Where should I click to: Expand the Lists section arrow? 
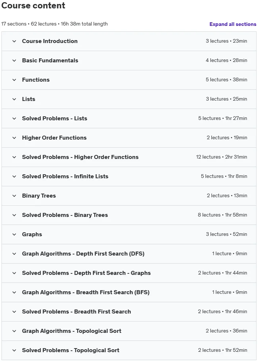14,99
